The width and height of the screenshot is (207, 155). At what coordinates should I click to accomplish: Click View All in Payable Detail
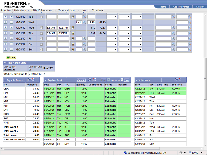81,80
